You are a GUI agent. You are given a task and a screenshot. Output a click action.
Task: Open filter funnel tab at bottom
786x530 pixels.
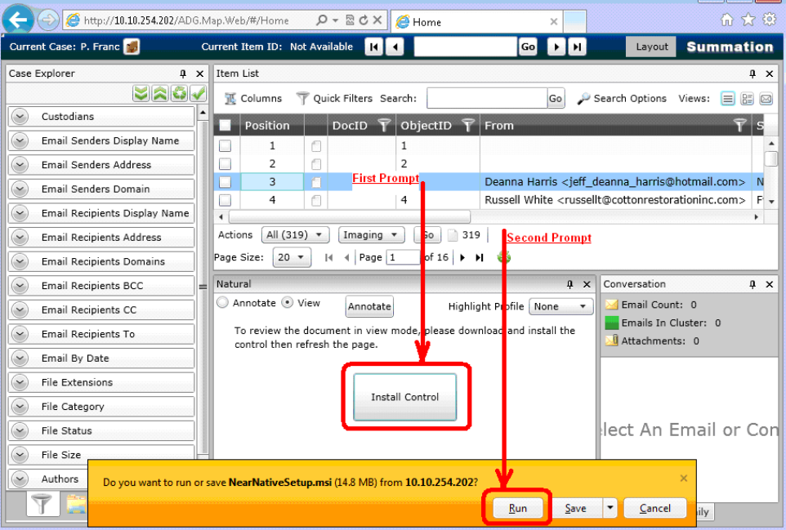coord(42,504)
